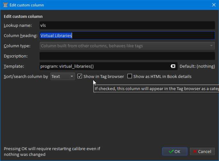Click the Column type dropdown arrow

click(x=211, y=46)
